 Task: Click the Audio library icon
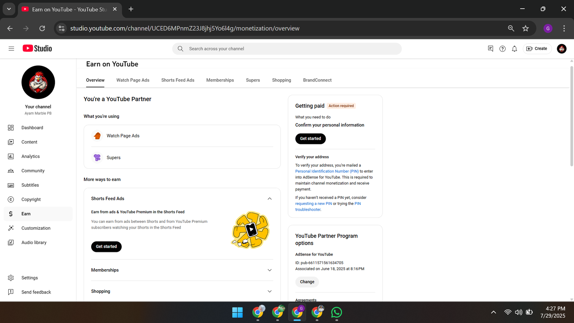[x=11, y=243]
